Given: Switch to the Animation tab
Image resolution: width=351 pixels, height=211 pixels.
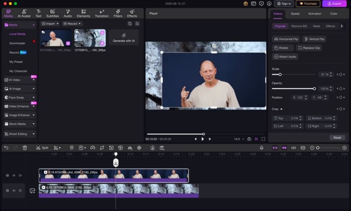Looking at the screenshot, I should [x=315, y=14].
